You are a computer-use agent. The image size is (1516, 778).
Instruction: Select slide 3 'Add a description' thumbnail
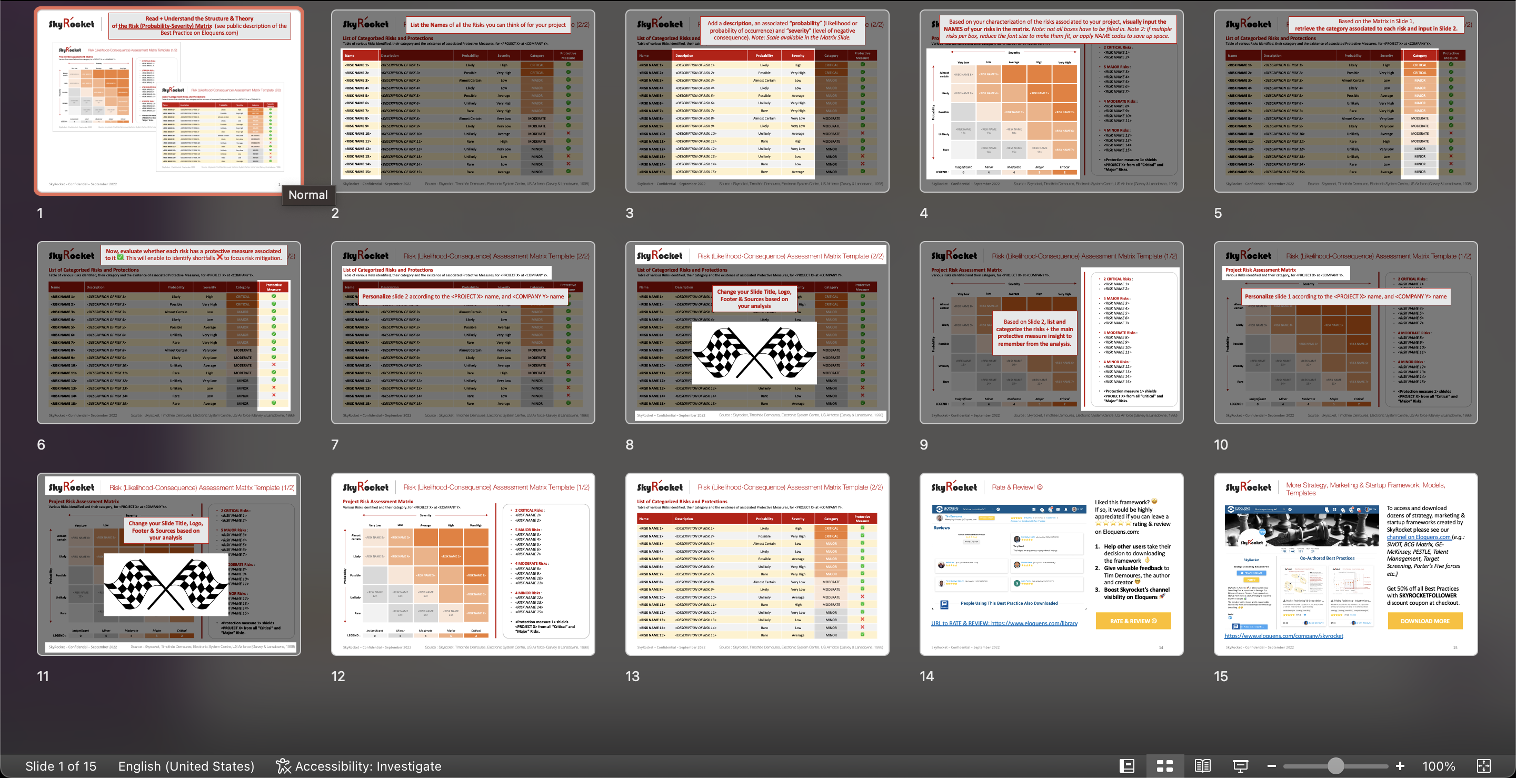(x=757, y=101)
